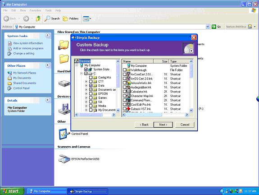
Task: Open the Help menu
Action: (x=58, y=10)
